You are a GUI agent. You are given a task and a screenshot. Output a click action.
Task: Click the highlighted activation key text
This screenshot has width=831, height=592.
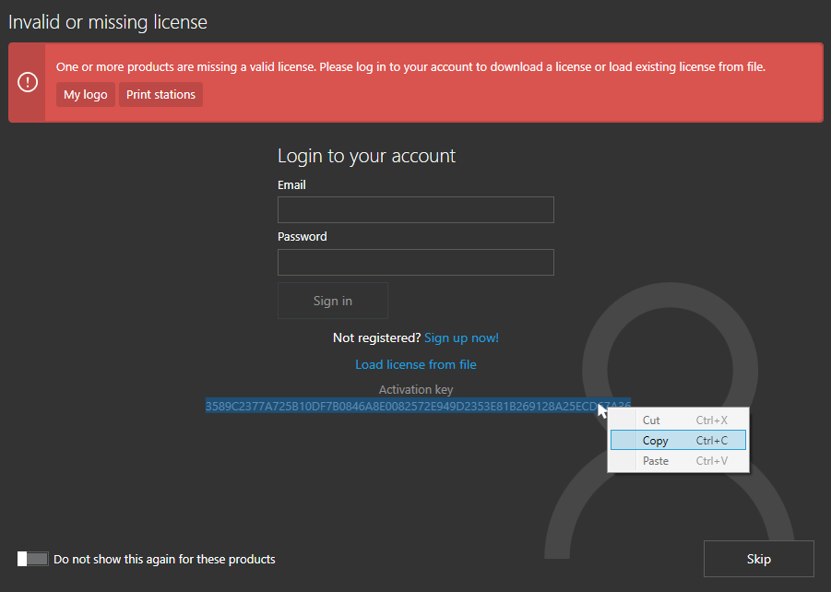397,407
